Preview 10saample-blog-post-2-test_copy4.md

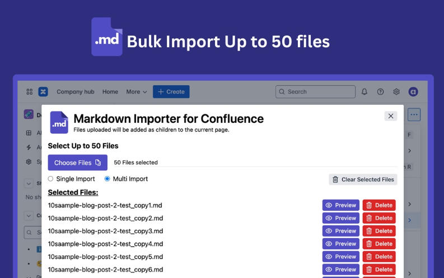point(341,244)
